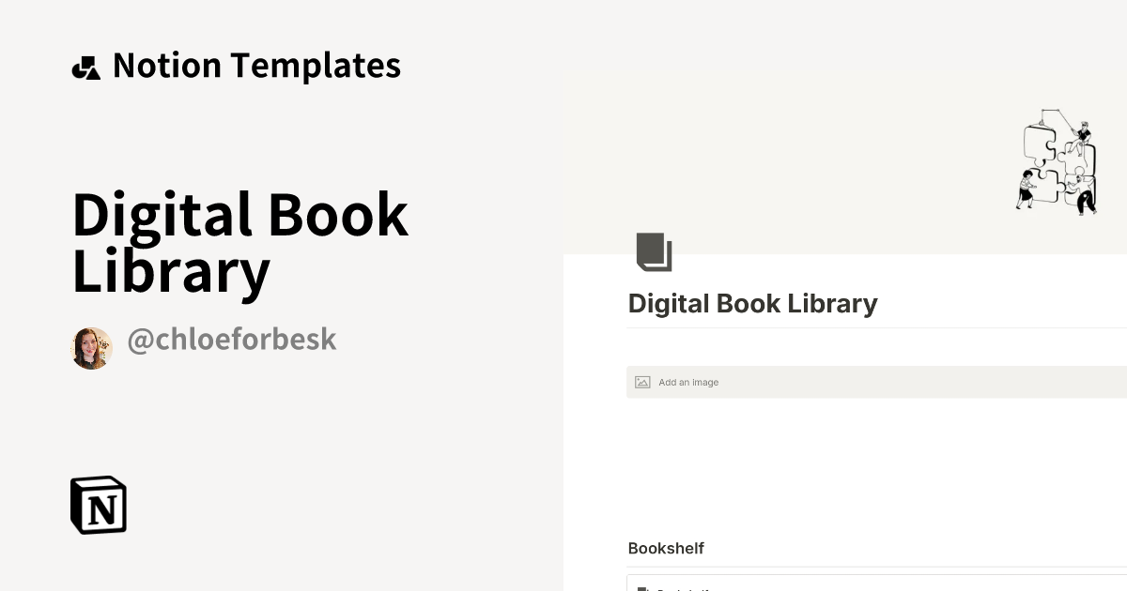Click the Notion Templates logo icon
The height and width of the screenshot is (591, 1127).
coord(86,66)
